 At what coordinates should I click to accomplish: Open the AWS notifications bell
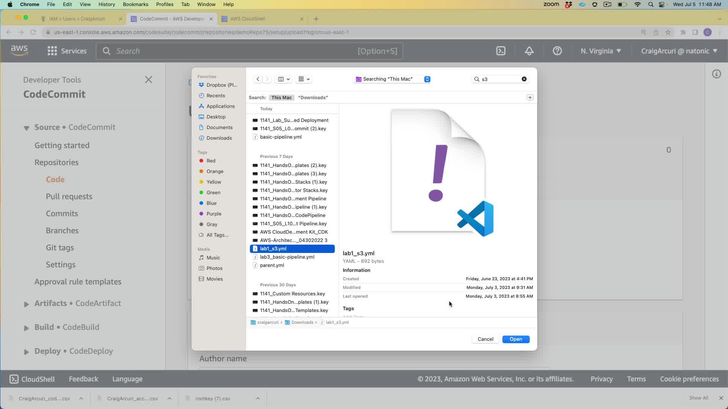coord(529,51)
